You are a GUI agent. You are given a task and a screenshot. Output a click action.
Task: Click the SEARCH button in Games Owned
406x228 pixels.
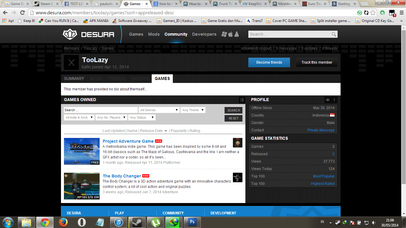(x=233, y=110)
